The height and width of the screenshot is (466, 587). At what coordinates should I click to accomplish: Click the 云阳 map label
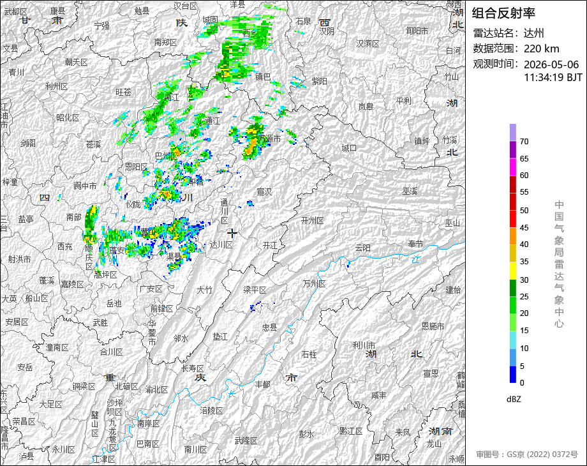(x=362, y=248)
